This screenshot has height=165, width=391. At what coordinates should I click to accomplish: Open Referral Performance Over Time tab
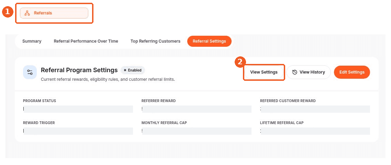pos(86,41)
